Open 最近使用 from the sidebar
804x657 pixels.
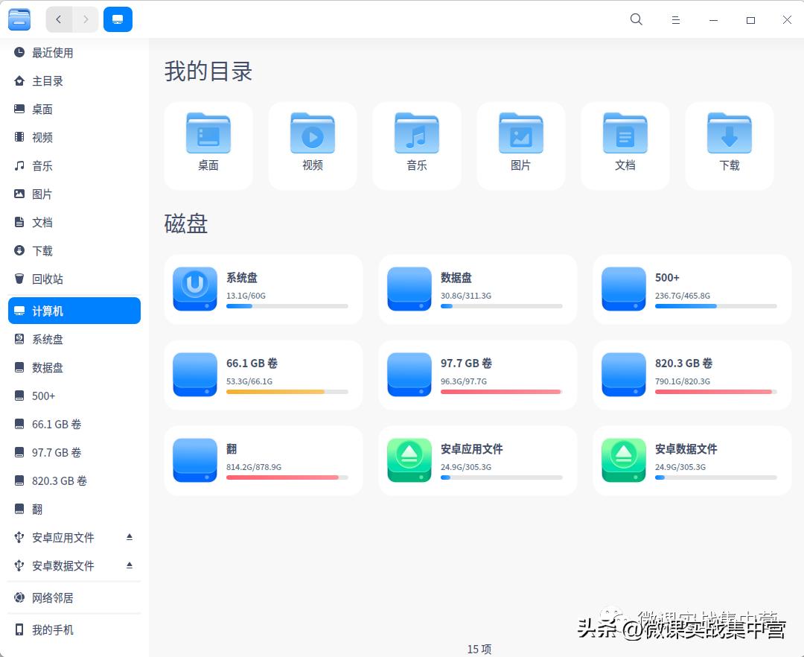(x=52, y=53)
